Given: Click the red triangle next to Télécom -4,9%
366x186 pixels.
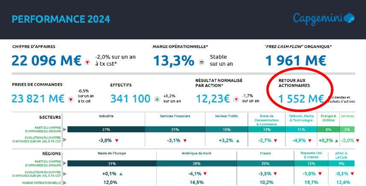Looking at the screenshot, I should (311, 140).
